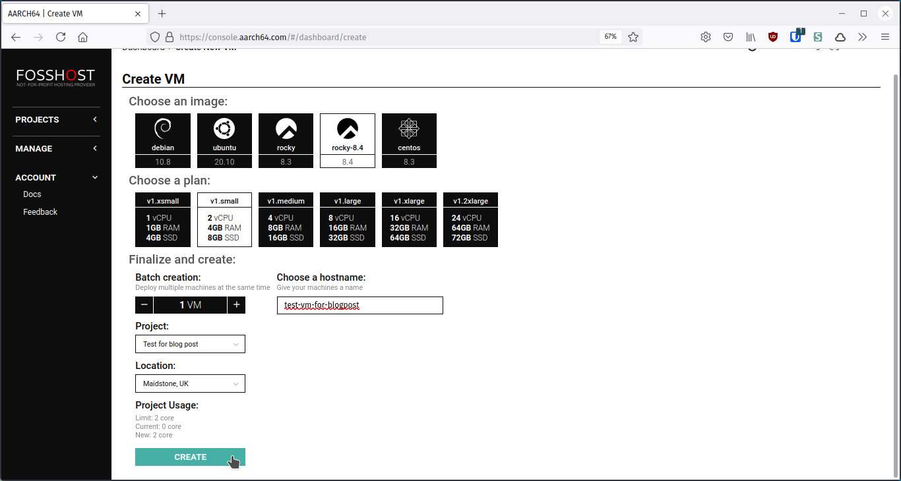The height and width of the screenshot is (481, 901).
Task: Go forward in browser history
Action: coord(38,37)
